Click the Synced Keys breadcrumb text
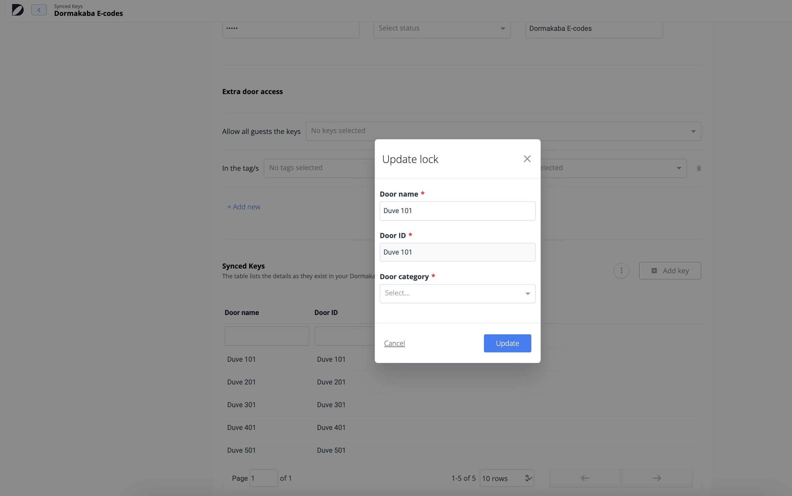The width and height of the screenshot is (792, 496). tap(68, 6)
